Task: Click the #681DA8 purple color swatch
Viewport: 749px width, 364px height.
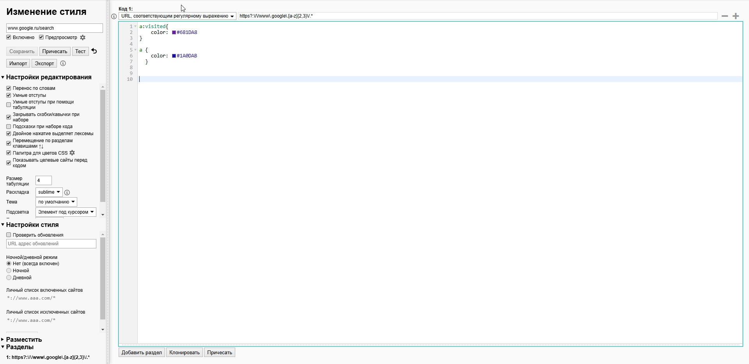Action: [174, 32]
